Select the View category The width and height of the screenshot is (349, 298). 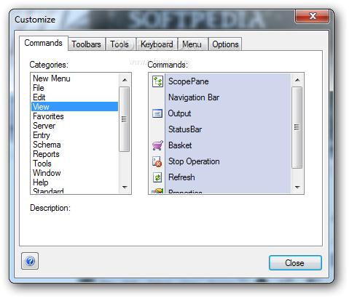pos(74,107)
